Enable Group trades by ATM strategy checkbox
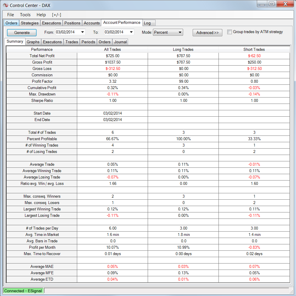296x296 pixels. point(230,32)
